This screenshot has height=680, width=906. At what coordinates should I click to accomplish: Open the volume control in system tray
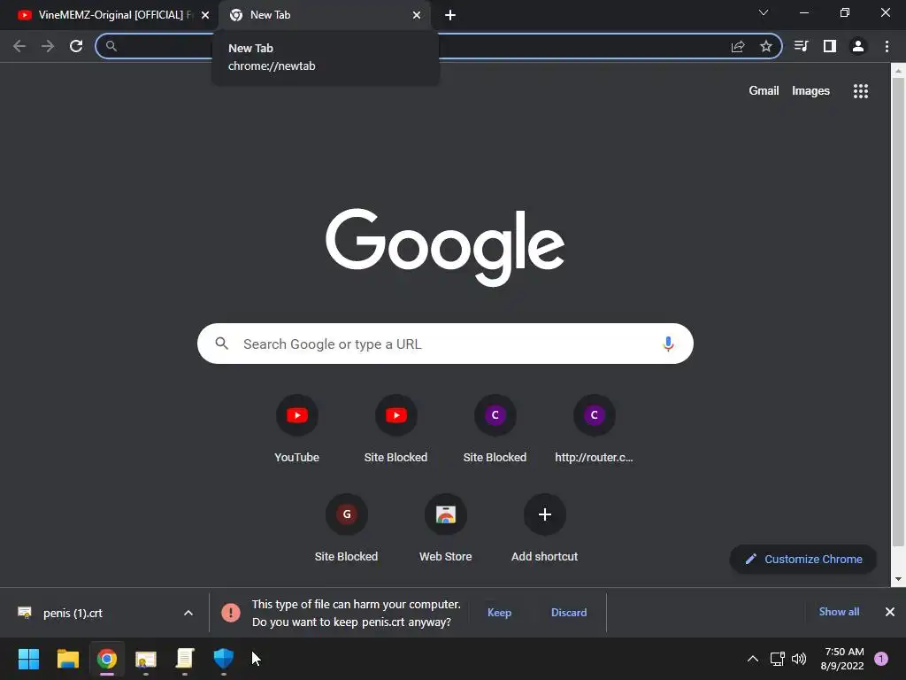click(x=799, y=659)
